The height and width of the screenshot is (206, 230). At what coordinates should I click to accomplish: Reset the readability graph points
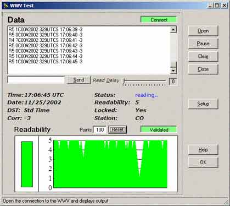(x=117, y=129)
